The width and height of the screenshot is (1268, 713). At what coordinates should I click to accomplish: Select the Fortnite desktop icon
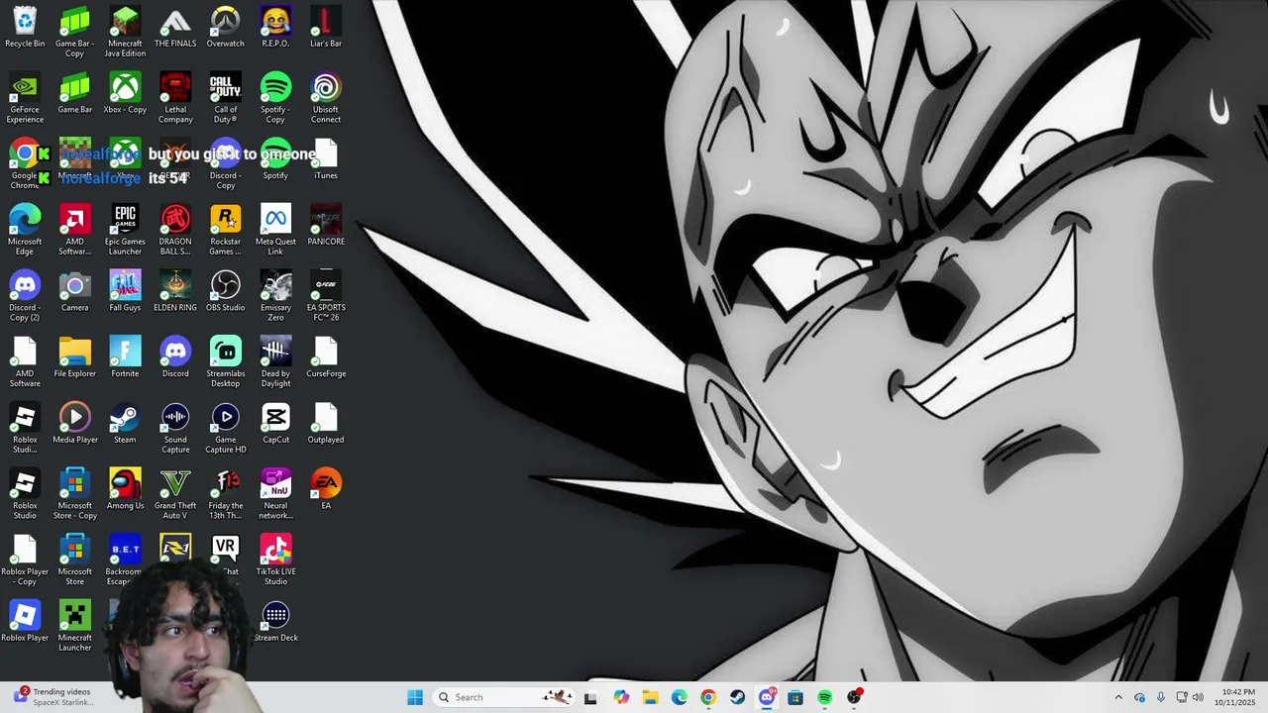[x=125, y=357]
